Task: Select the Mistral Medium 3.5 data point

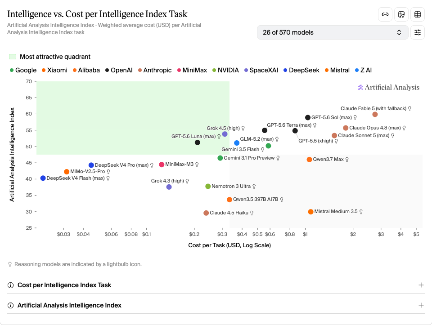Action: pos(310,212)
